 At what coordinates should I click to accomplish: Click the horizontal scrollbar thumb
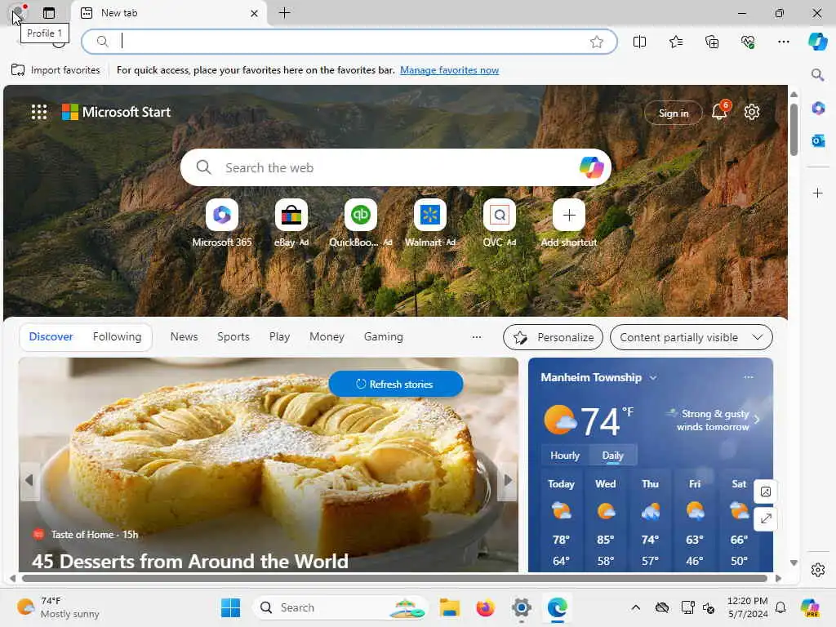point(394,579)
